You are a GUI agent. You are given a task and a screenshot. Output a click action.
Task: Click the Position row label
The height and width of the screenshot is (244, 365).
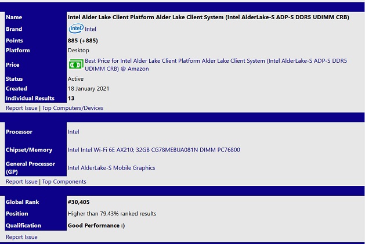click(x=17, y=214)
